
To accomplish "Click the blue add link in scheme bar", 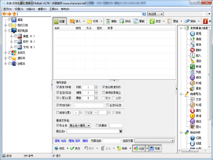I will click(x=72, y=141).
